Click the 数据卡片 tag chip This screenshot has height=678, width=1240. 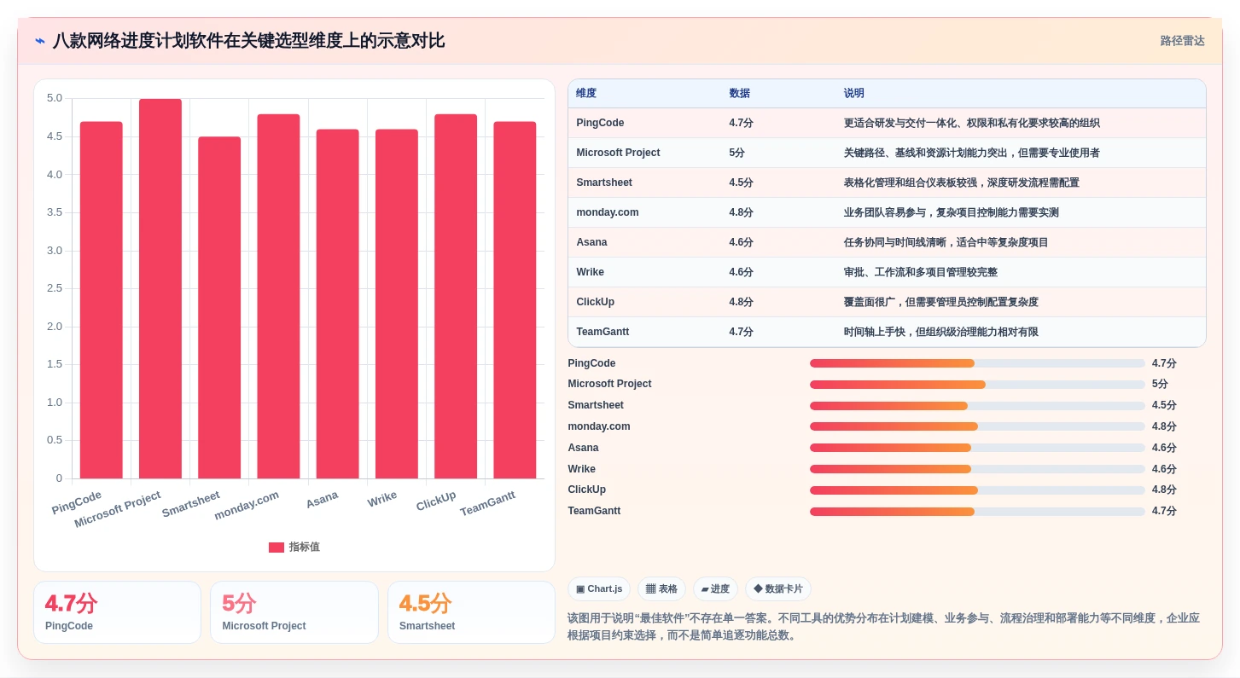click(x=778, y=589)
